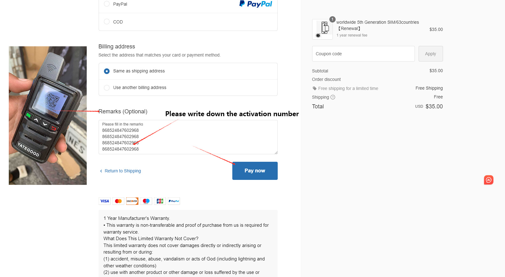505x277 pixels.
Task: Select Use another billing address
Action: pos(107,88)
